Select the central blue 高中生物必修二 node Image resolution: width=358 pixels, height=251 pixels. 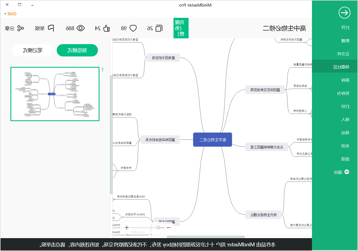pyautogui.click(x=212, y=140)
